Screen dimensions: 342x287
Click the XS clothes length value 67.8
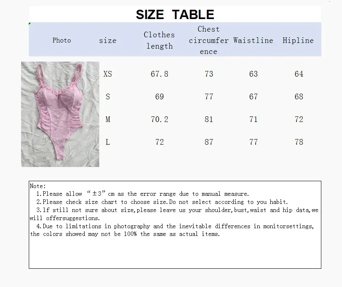[x=159, y=74]
